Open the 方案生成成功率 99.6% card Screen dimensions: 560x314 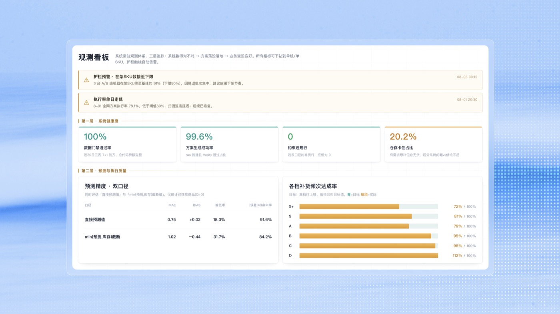(x=229, y=144)
